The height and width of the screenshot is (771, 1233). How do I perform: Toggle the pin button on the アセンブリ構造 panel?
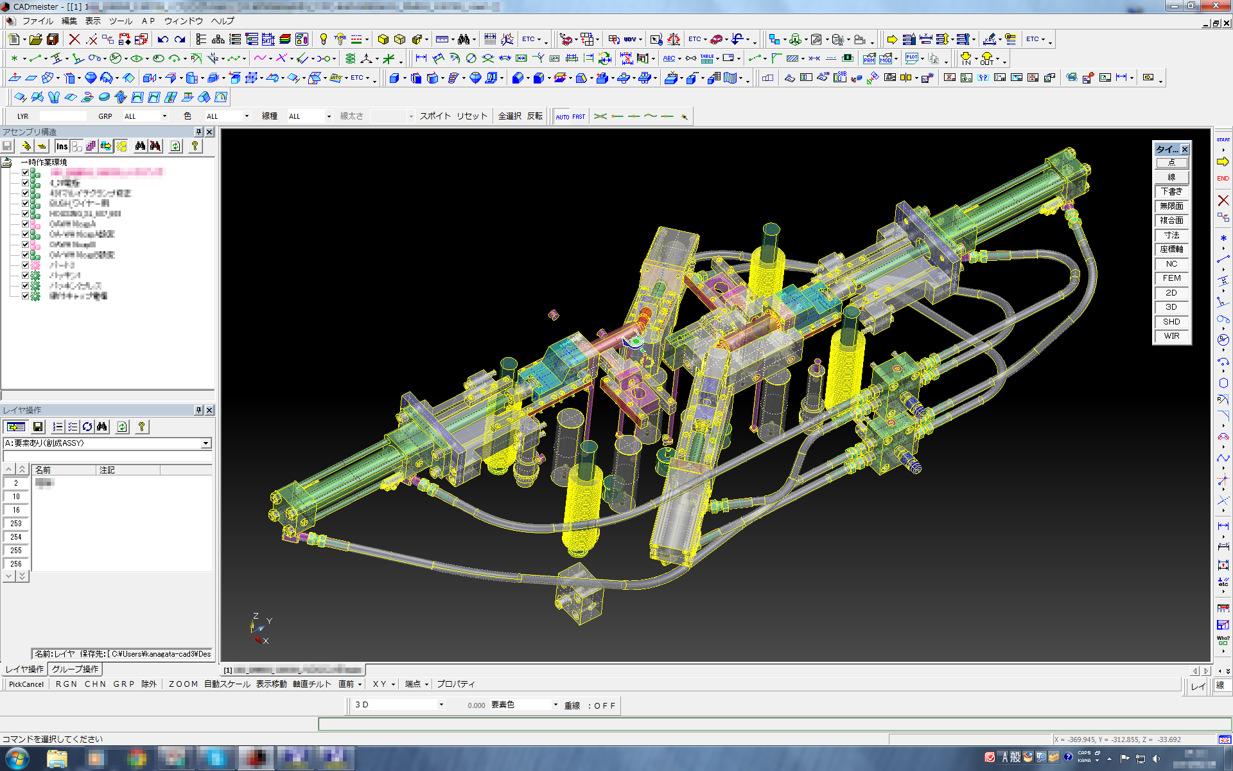pos(198,132)
